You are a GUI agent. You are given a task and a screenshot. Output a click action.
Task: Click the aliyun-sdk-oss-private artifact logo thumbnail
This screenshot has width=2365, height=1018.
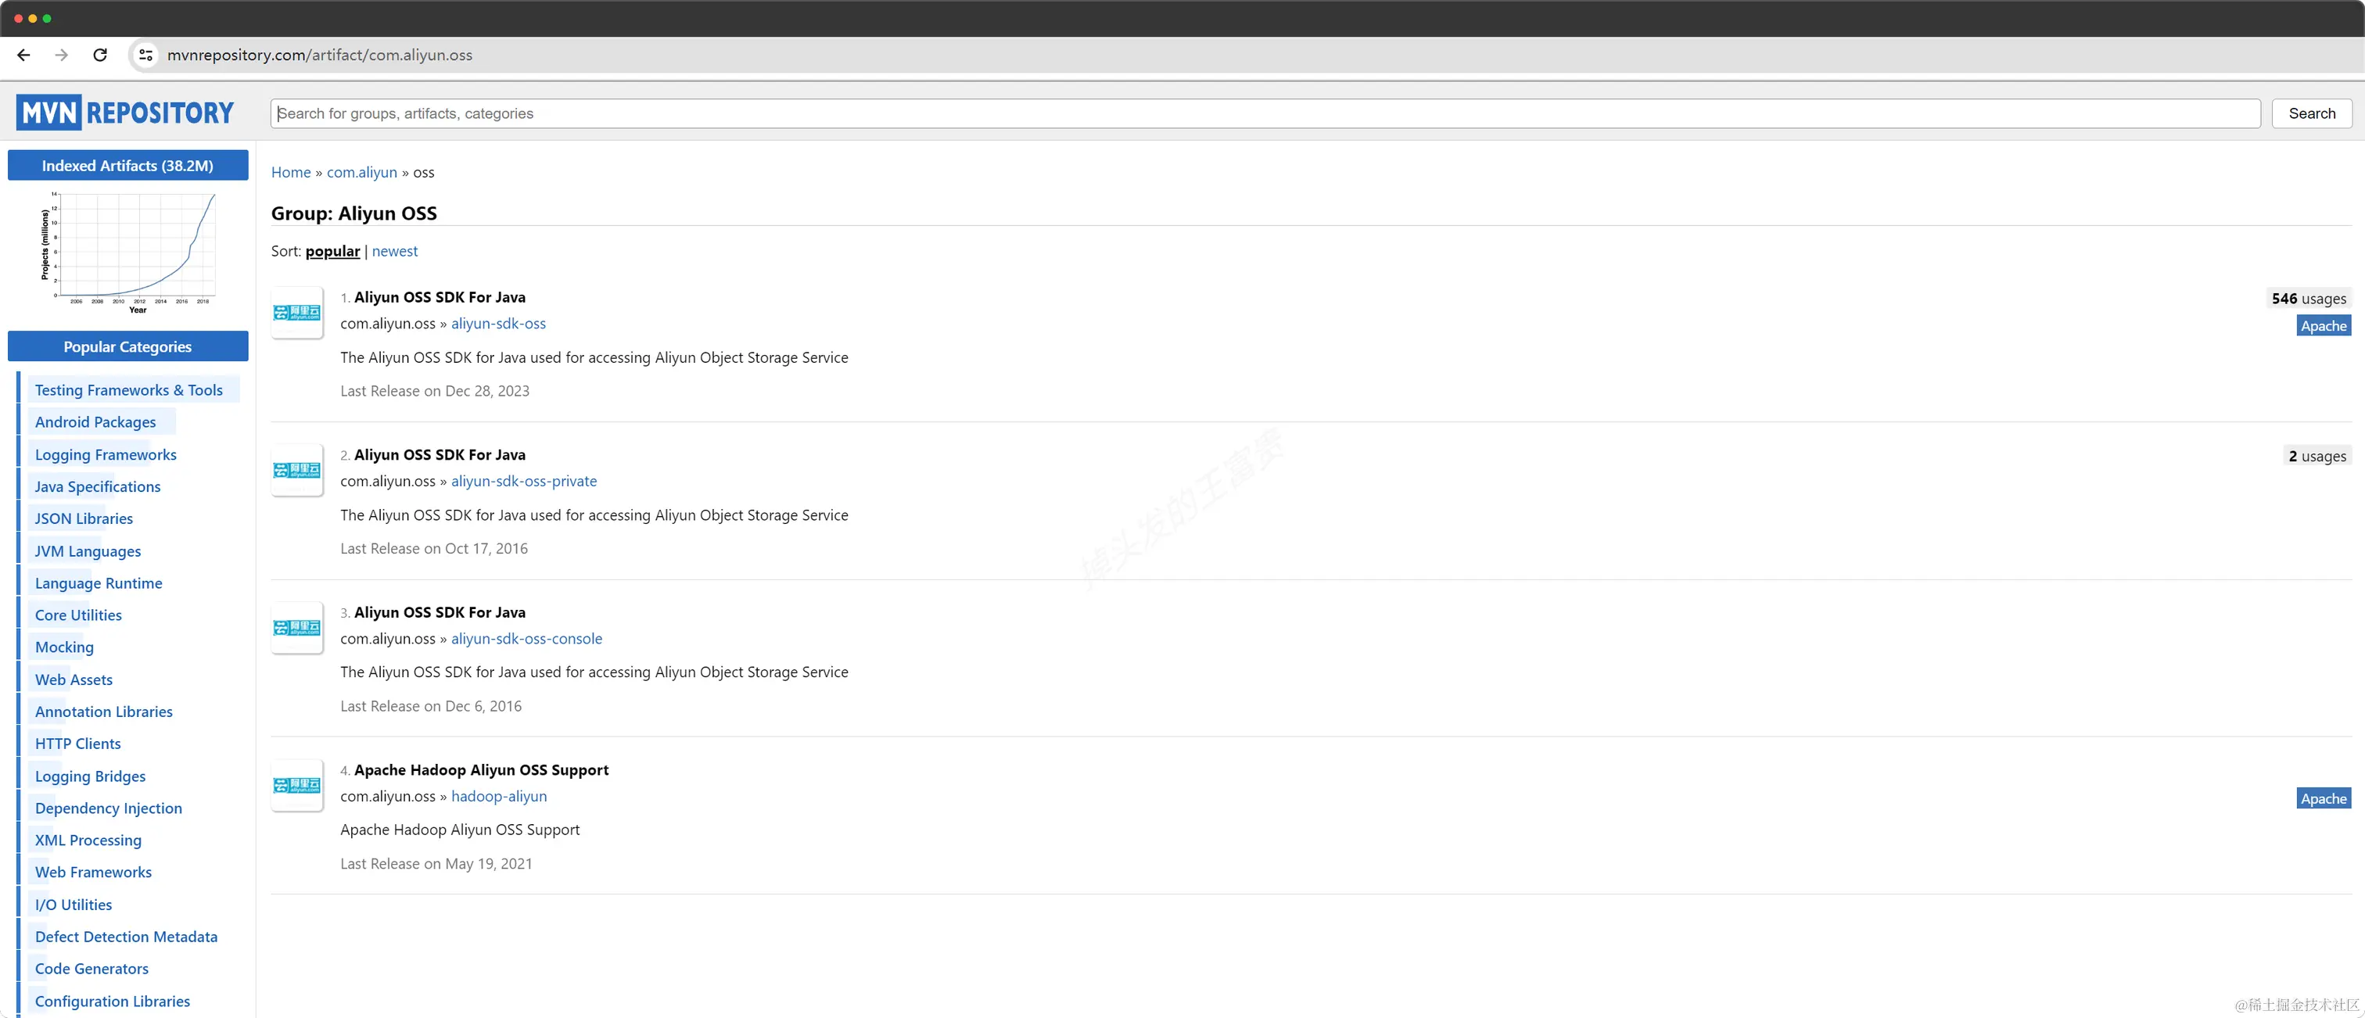click(x=296, y=470)
